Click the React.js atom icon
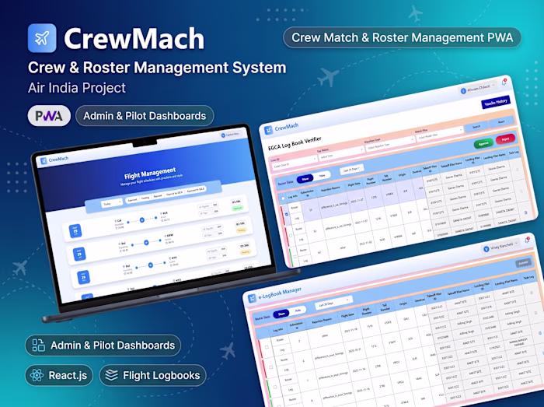This screenshot has height=407, width=544. [x=37, y=375]
